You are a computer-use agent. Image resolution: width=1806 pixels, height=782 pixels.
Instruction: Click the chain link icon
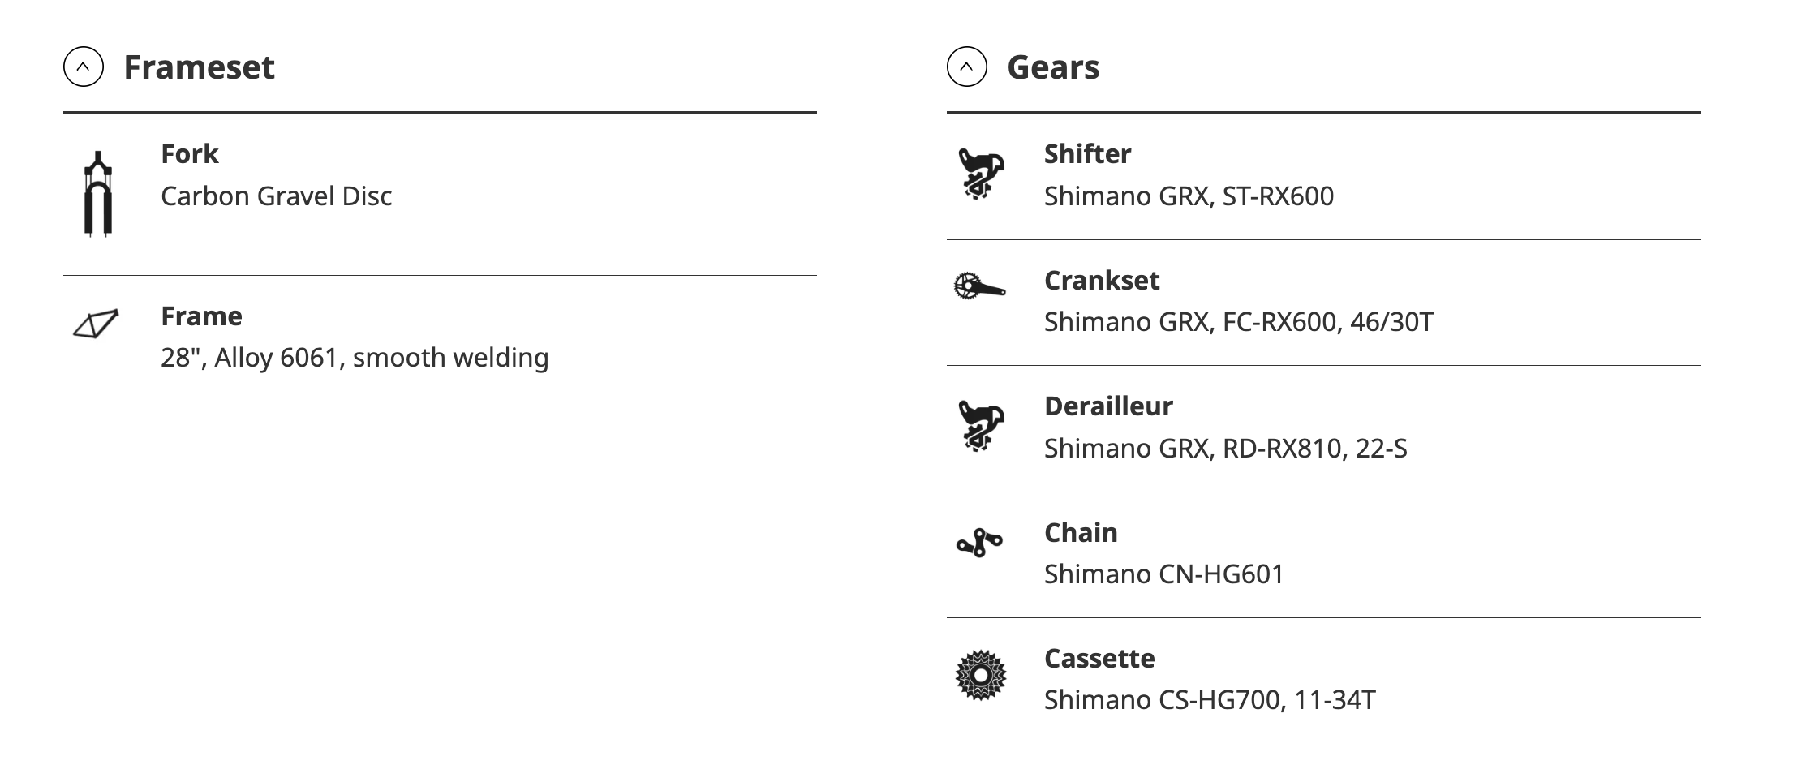pos(979,542)
